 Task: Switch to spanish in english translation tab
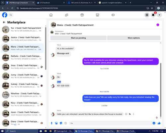pyautogui.click(x=113, y=3)
